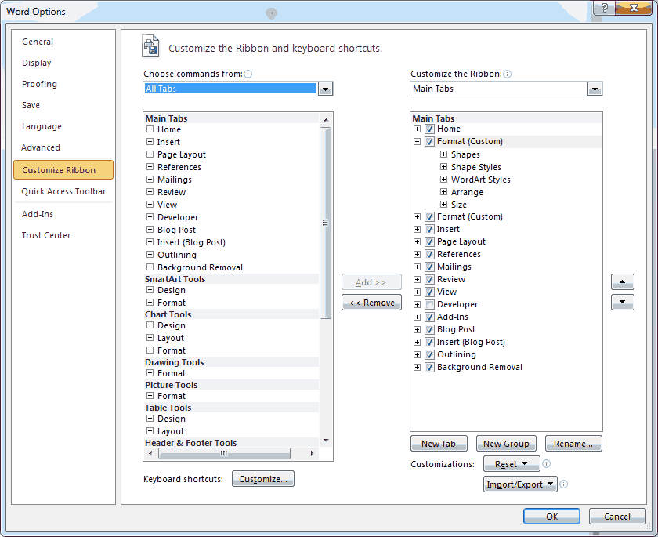
Task: Open Add-Ins in the left sidebar
Action: [38, 214]
